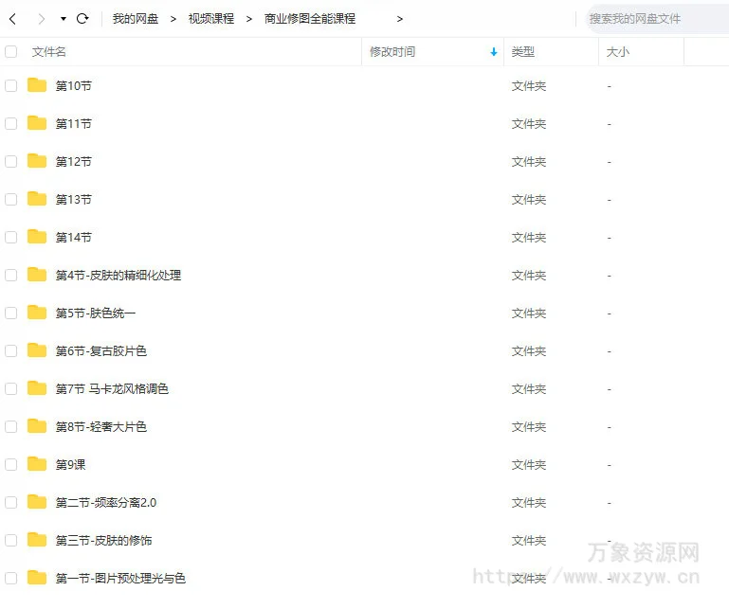Open the folder name 第13节

[73, 199]
